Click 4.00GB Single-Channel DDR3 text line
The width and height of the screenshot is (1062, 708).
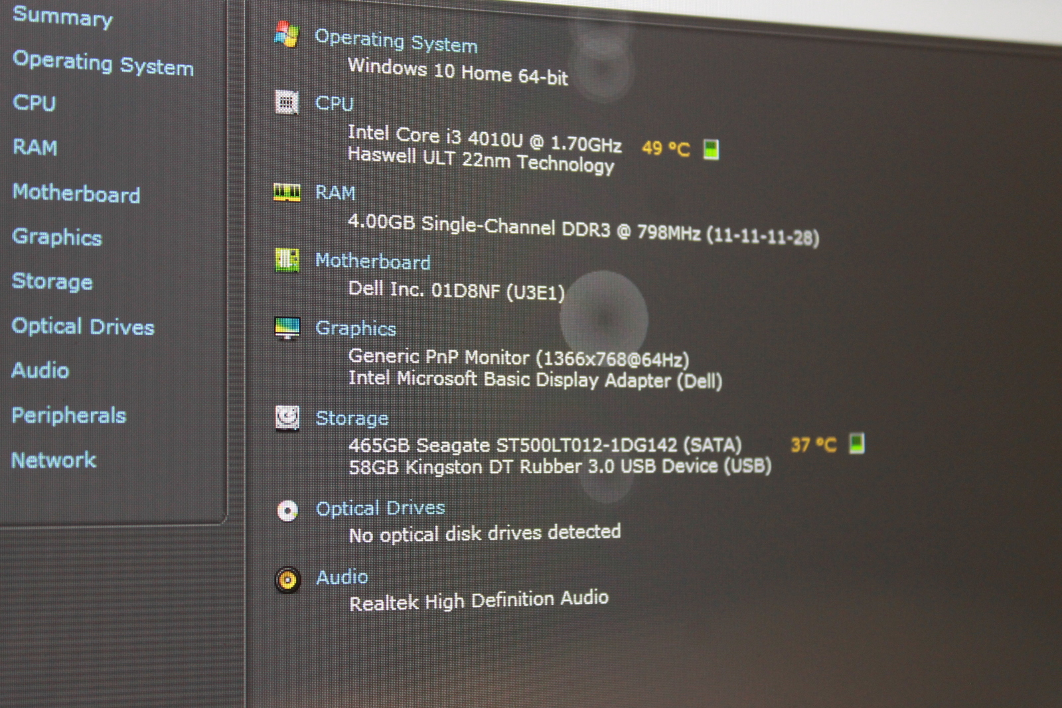click(x=583, y=229)
